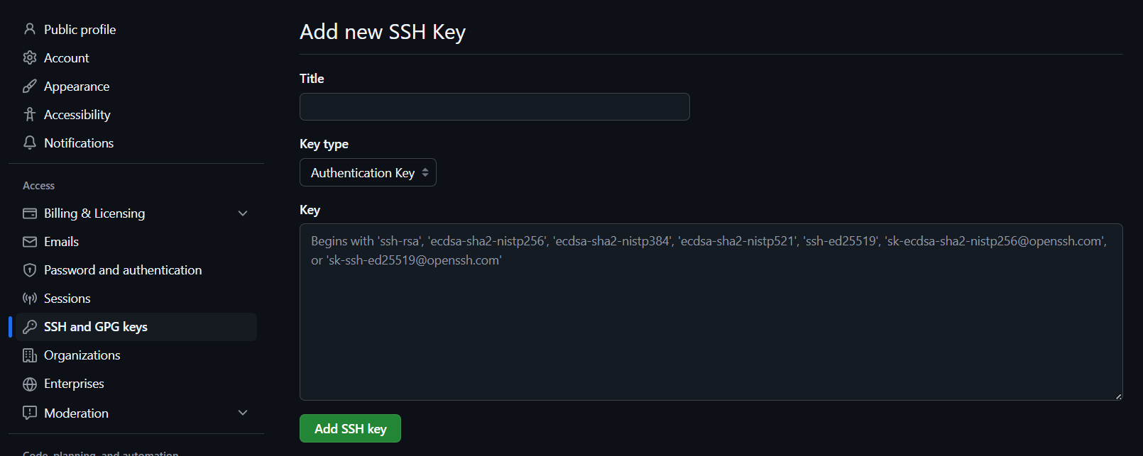Click the Account gear icon

[30, 57]
